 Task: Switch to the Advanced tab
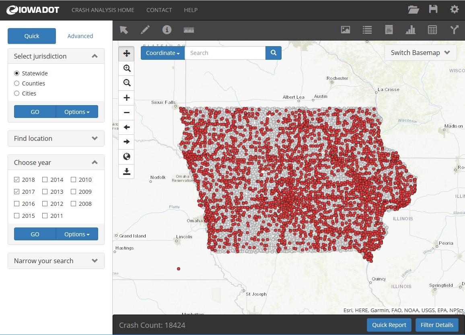coord(80,36)
